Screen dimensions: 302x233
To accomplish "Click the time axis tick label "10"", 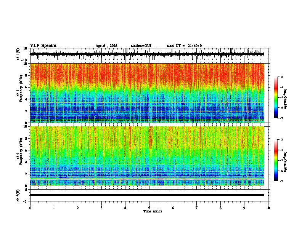I will (268, 208).
